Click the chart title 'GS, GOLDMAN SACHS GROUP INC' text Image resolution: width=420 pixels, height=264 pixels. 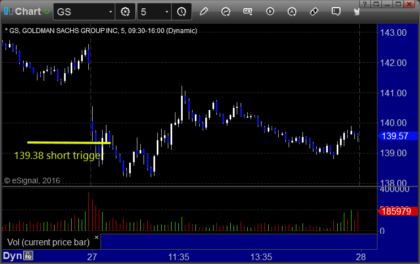coord(63,31)
